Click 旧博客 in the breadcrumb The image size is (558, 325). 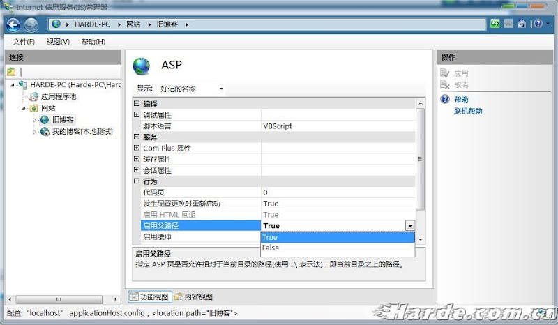[167, 24]
